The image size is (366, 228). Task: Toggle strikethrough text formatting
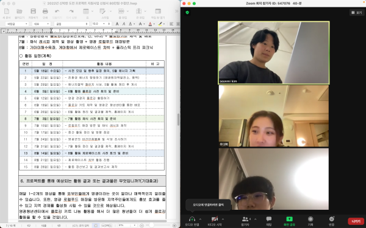pos(140,24)
